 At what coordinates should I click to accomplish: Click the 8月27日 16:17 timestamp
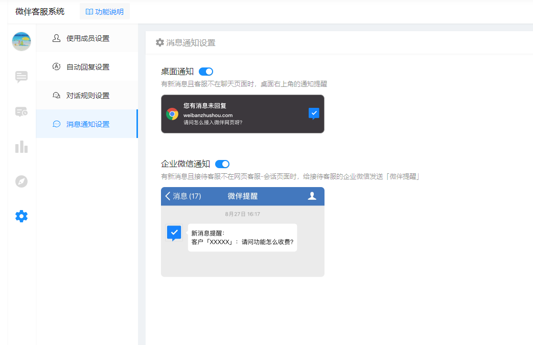[242, 214]
